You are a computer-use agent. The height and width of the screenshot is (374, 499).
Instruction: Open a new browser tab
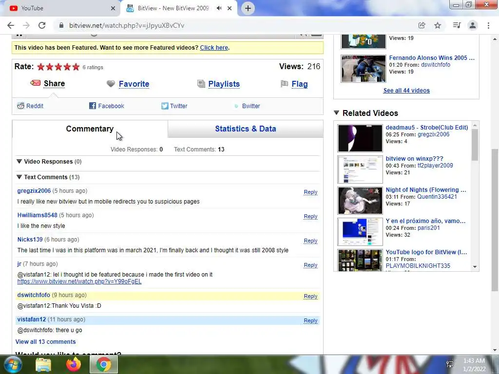pyautogui.click(x=248, y=8)
